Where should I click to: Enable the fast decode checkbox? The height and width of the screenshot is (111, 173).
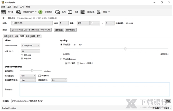coord(40,76)
